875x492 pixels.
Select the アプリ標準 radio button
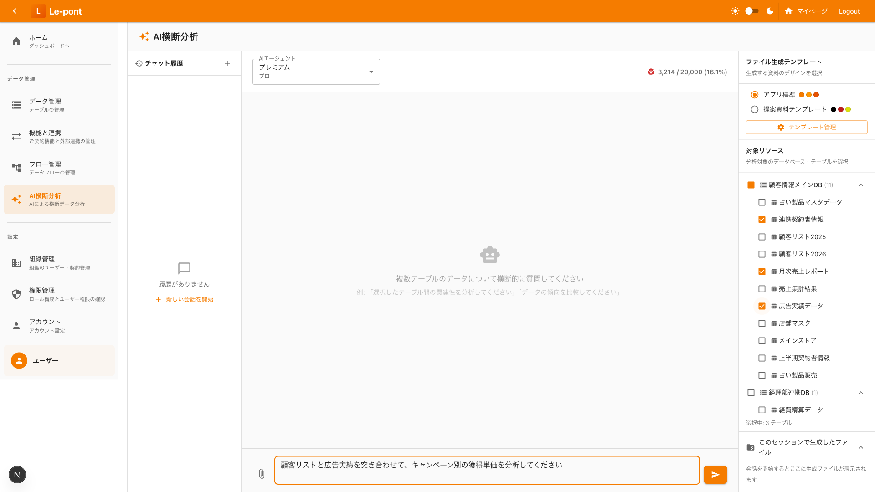tap(755, 95)
